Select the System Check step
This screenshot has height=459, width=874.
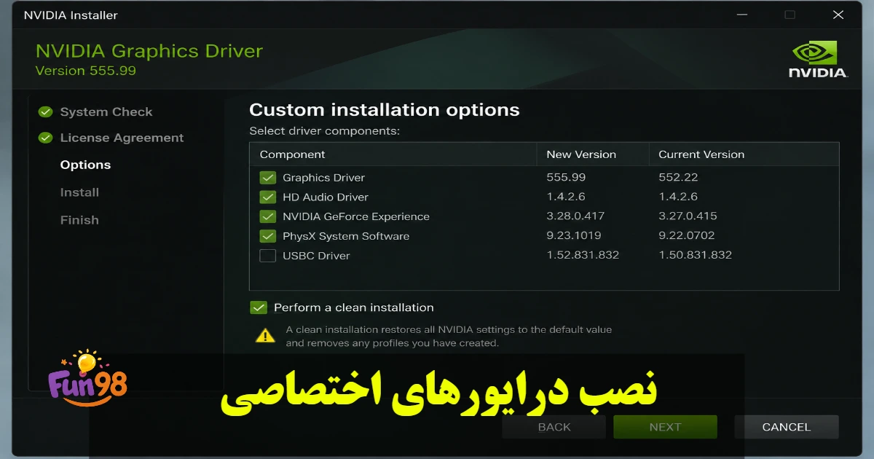(106, 112)
